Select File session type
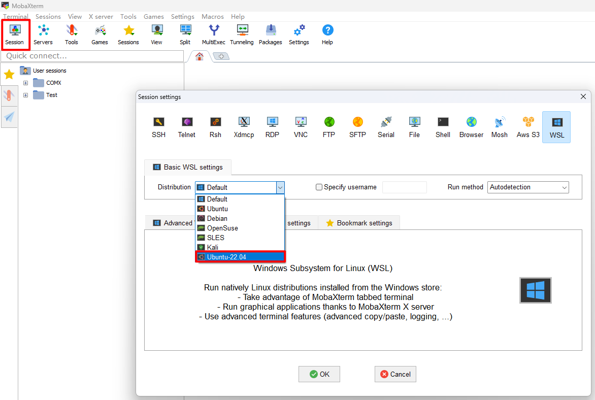 414,127
